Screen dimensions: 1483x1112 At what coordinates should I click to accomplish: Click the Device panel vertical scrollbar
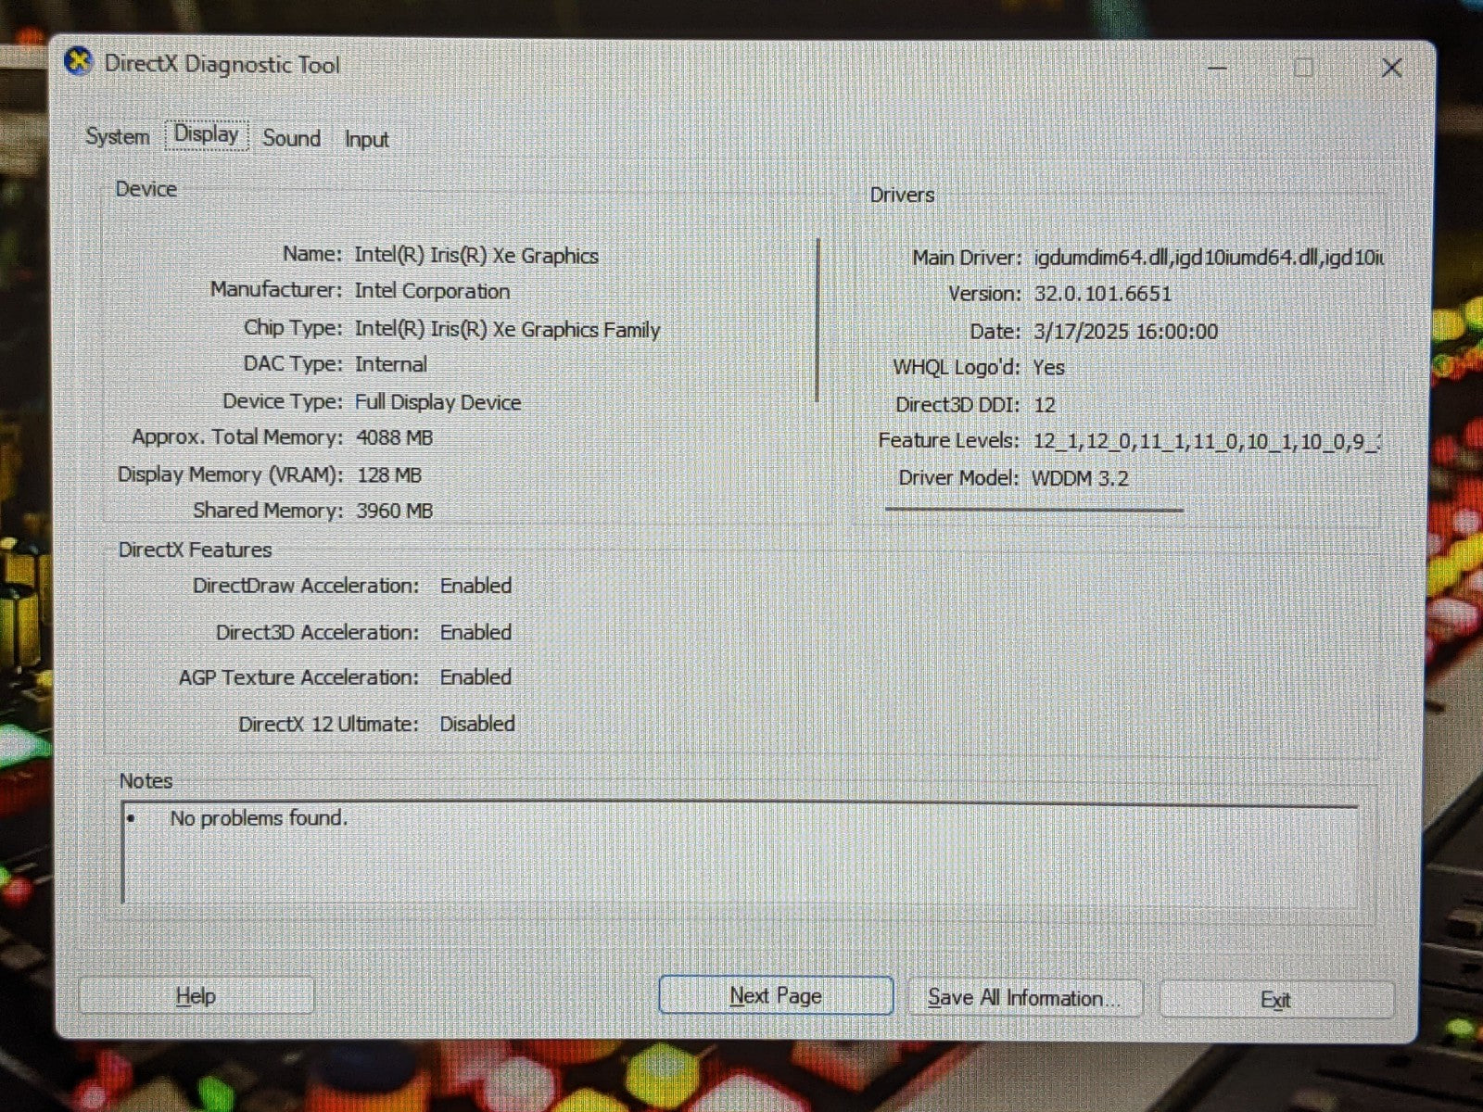[x=818, y=320]
